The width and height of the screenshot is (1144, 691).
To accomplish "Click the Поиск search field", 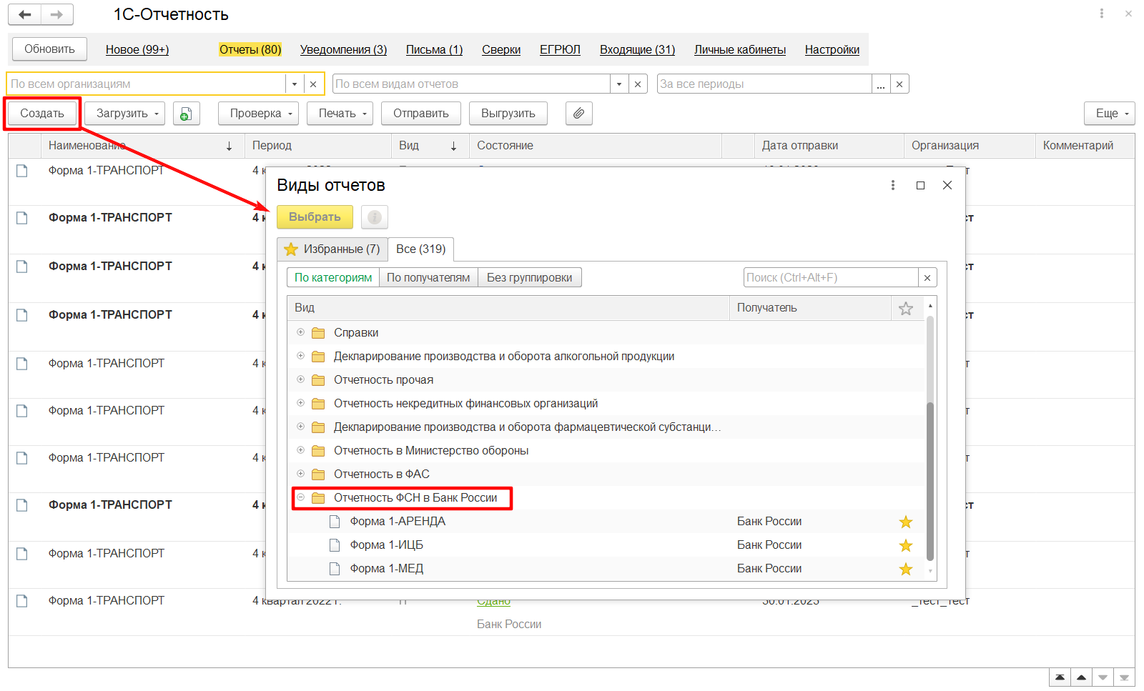I will [x=830, y=277].
